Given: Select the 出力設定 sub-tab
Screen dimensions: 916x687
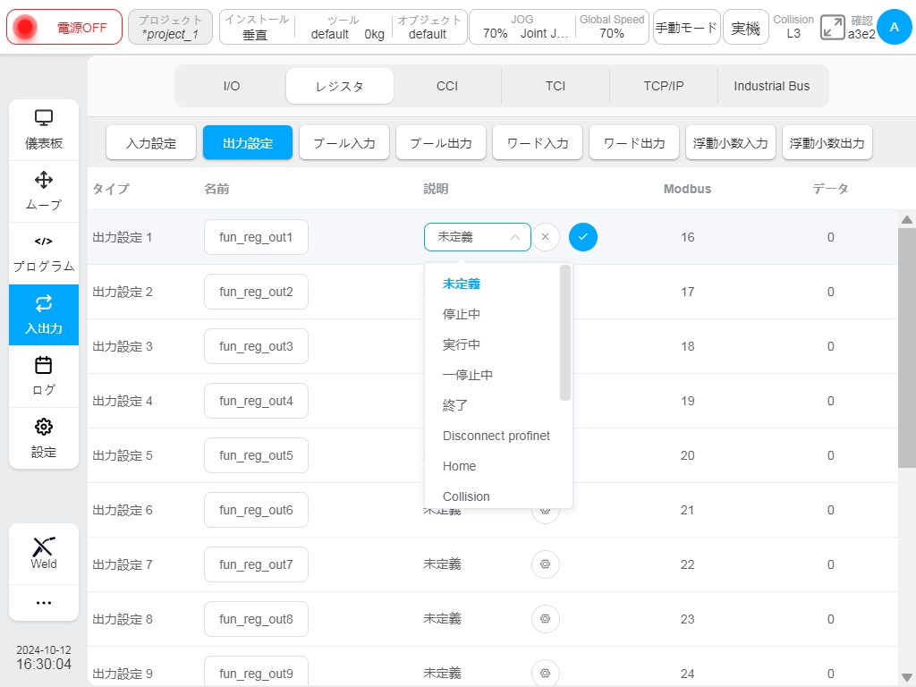Looking at the screenshot, I should click(x=248, y=142).
